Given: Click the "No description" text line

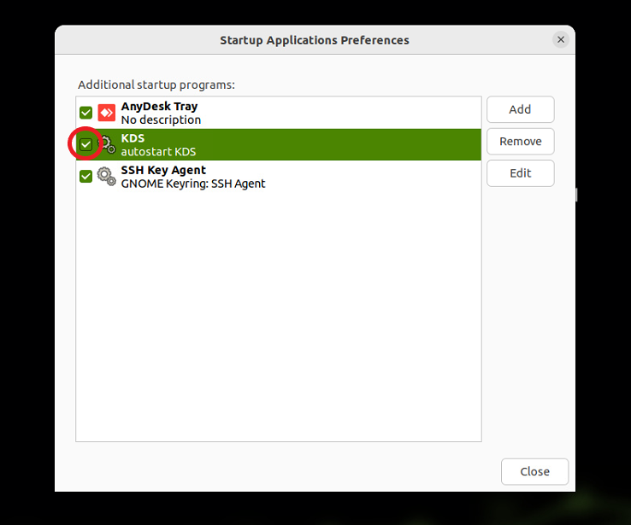Looking at the screenshot, I should 161,120.
